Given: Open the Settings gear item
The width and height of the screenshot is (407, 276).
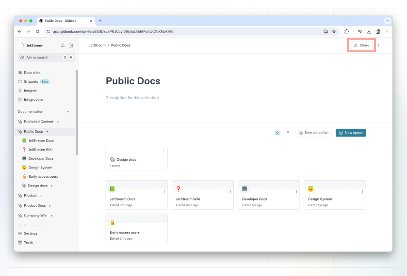Looking at the screenshot, I should (x=31, y=233).
